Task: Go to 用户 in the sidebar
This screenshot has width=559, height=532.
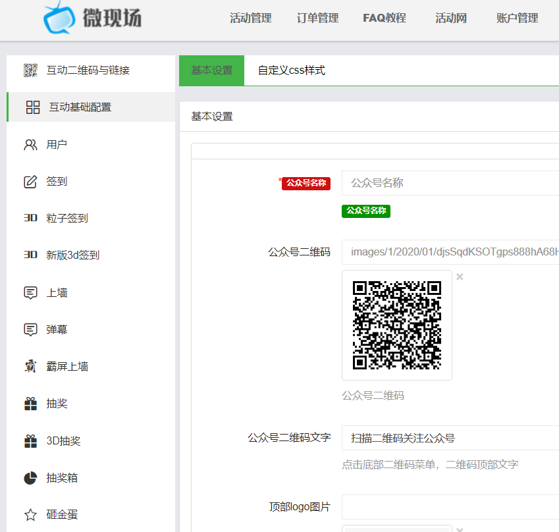Action: click(x=91, y=144)
